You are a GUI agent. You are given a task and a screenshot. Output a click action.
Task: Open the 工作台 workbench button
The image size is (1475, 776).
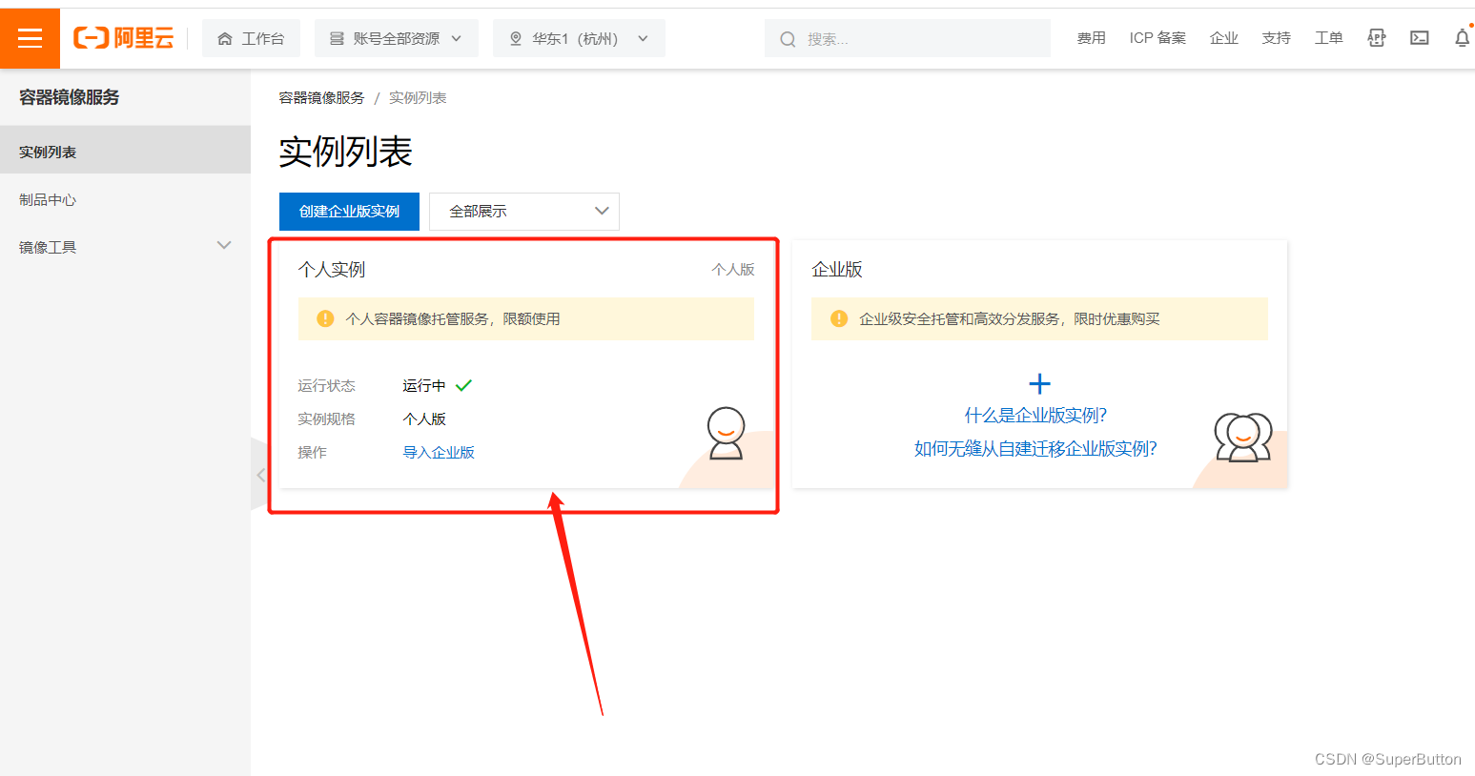(x=251, y=38)
